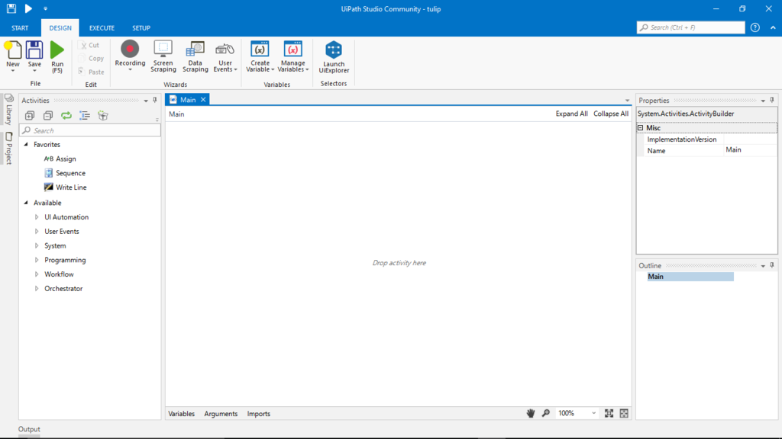
Task: Click the Name property value Main
Action: click(750, 150)
